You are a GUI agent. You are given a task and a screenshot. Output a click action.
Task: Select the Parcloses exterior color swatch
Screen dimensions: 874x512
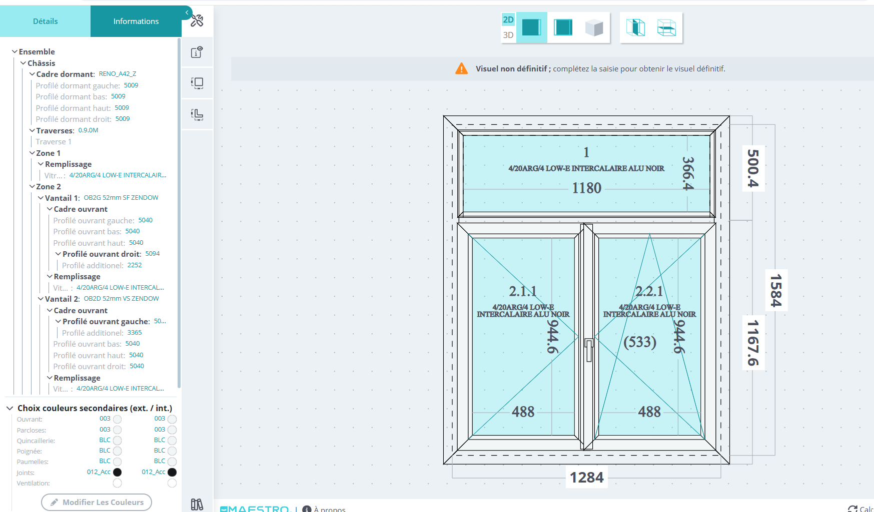[x=118, y=430]
